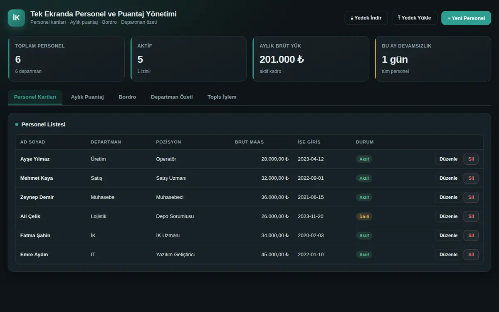Viewport: 499px width, 312px height.
Task: Click the İK app logo icon
Action: click(17, 18)
